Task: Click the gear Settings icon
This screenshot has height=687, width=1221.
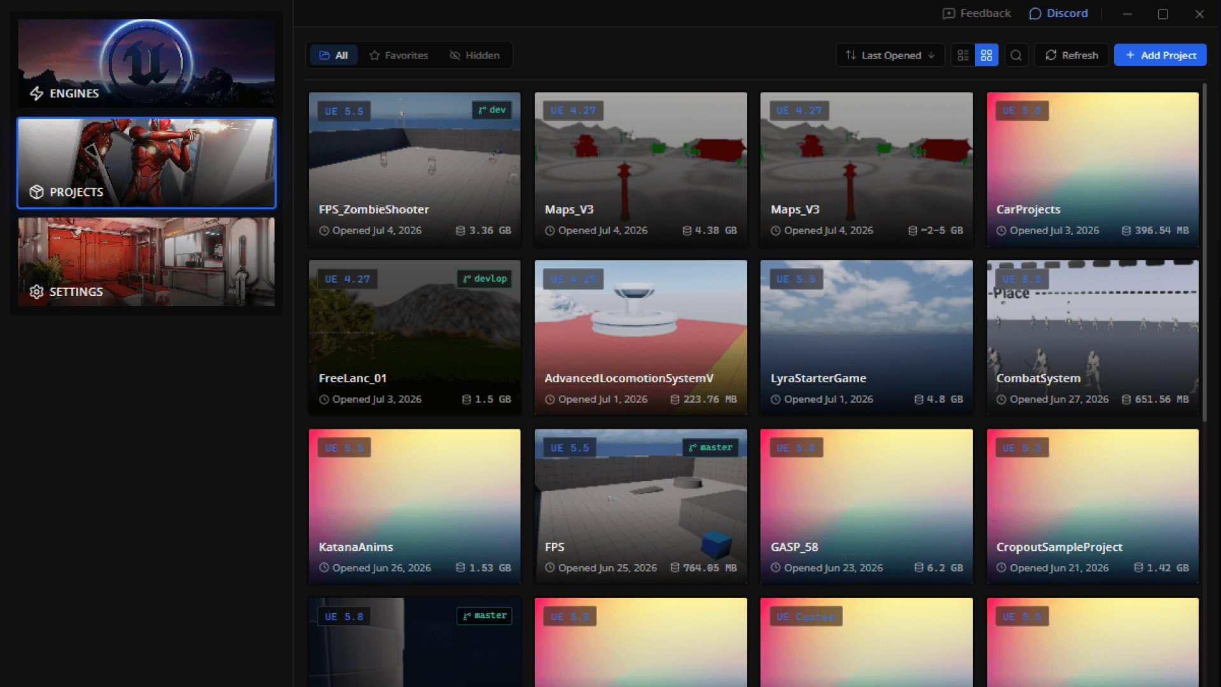Action: pos(36,292)
